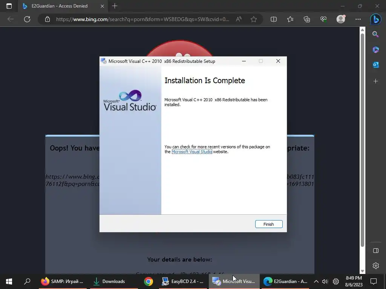This screenshot has width=386, height=289.
Task: Open the taskbar clock and date
Action: click(354, 281)
